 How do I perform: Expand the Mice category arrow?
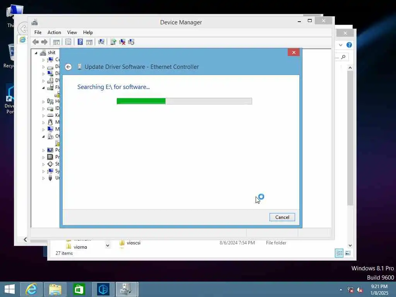click(x=43, y=123)
